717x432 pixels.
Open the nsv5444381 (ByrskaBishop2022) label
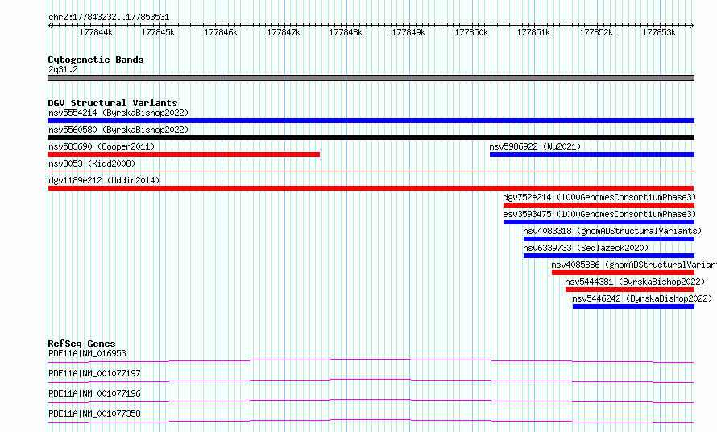coord(635,282)
